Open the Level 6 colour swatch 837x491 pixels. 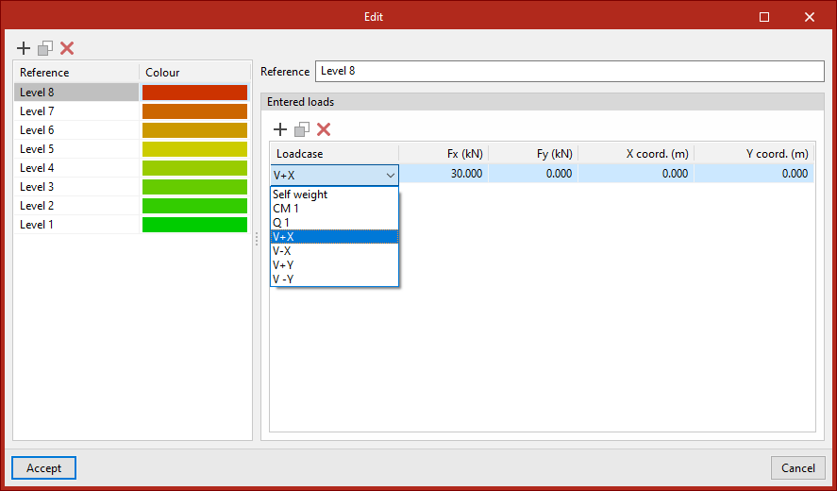[194, 130]
